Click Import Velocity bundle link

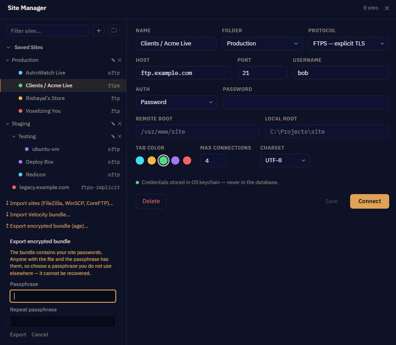click(x=38, y=215)
